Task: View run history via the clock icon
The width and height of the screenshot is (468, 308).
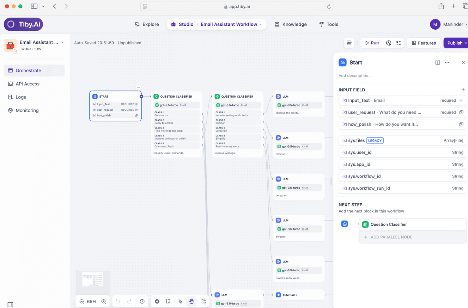Action: [x=389, y=43]
